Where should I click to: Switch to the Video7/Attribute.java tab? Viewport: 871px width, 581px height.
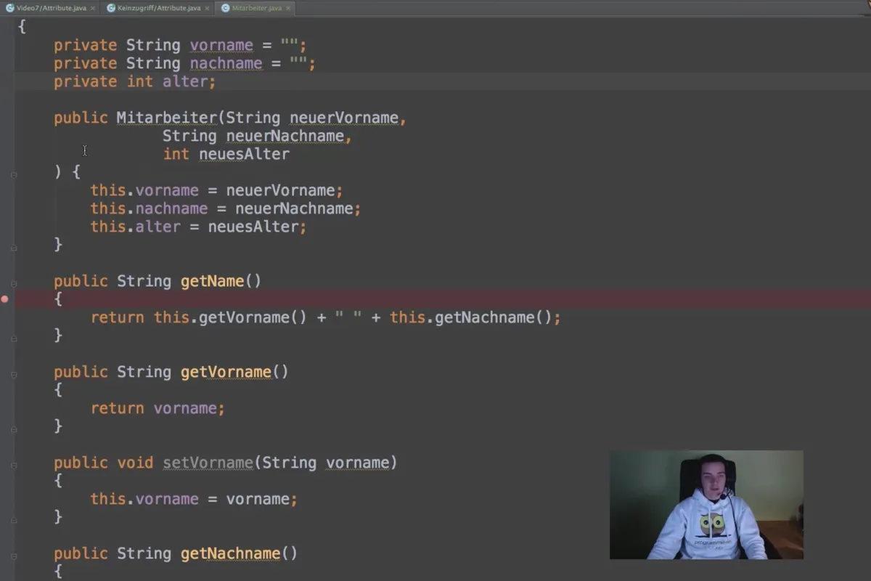pos(50,8)
